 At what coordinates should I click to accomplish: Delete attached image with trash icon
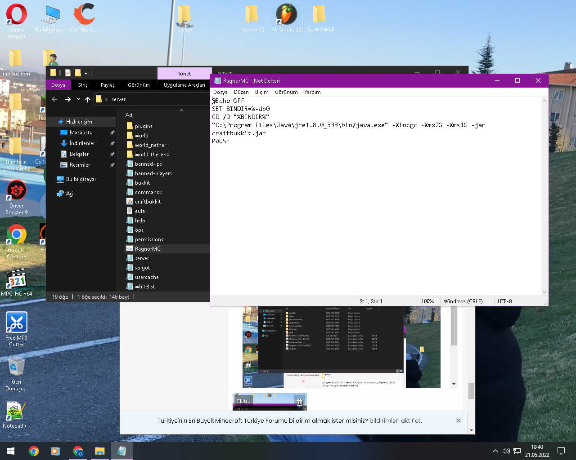click(299, 402)
